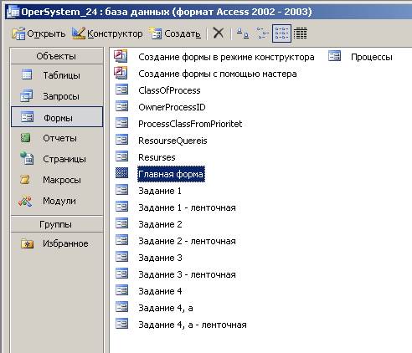Image resolution: width=412 pixels, height=353 pixels.
Task: Click the form icon next to ProcessClassFromPrioritet
Action: coord(121,123)
